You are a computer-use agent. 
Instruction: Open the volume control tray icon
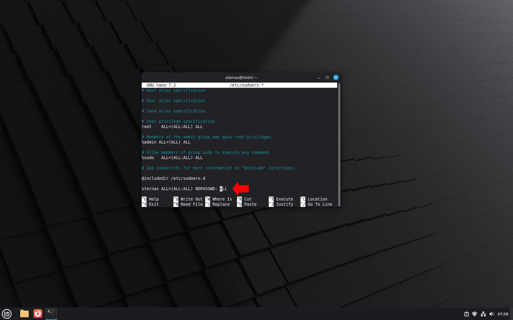pos(491,314)
